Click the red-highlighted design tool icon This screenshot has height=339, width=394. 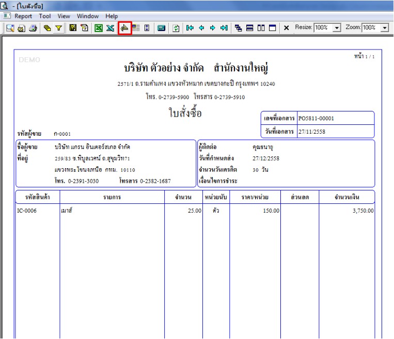click(x=124, y=28)
